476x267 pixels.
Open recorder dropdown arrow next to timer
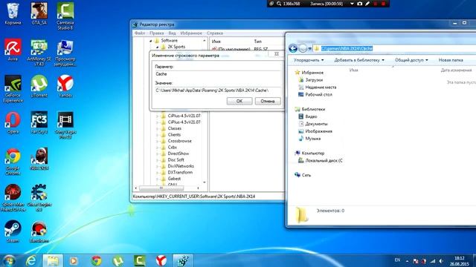pyautogui.click(x=352, y=4)
